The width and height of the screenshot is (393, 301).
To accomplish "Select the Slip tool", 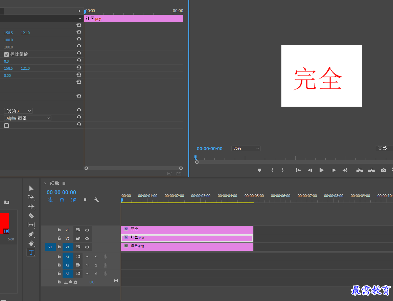I will (x=31, y=225).
